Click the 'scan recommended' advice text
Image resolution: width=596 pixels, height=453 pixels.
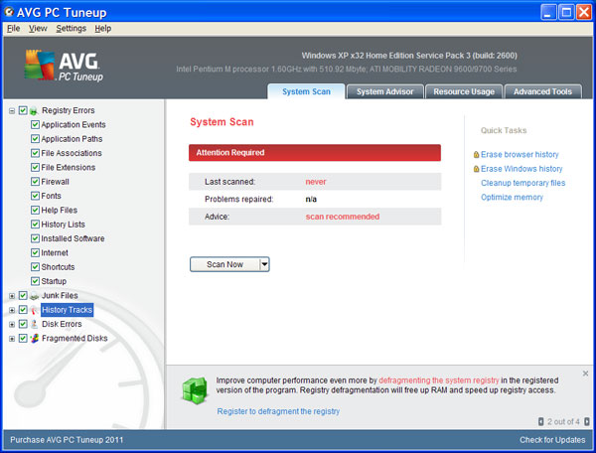click(x=343, y=217)
